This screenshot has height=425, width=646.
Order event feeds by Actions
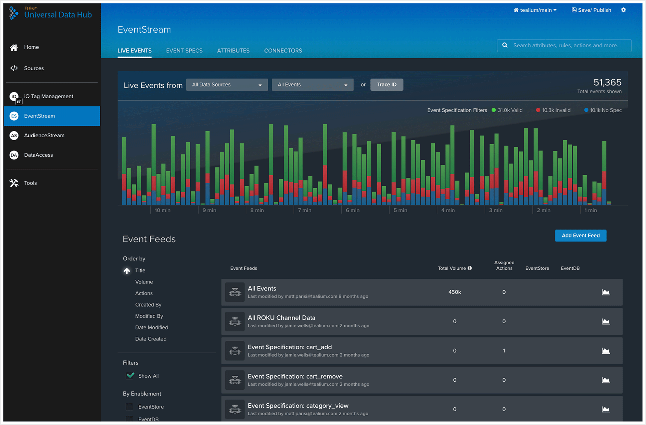click(144, 293)
